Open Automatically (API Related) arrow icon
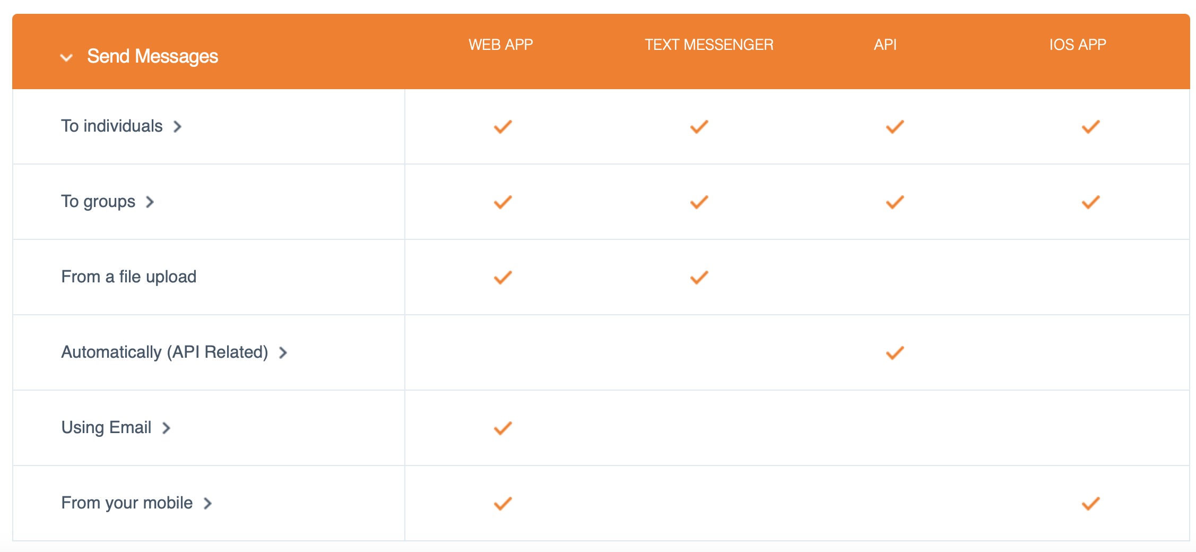Screen dimensions: 1196x552 [x=283, y=353]
